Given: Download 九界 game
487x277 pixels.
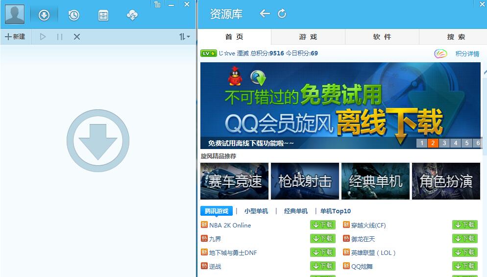Looking at the screenshot, I should point(323,238).
